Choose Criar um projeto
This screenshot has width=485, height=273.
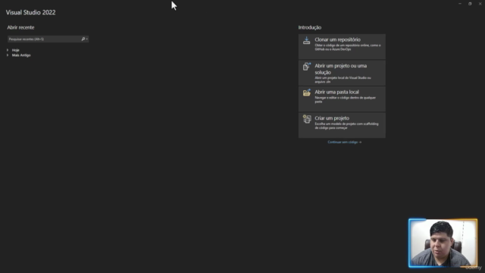pyautogui.click(x=342, y=125)
